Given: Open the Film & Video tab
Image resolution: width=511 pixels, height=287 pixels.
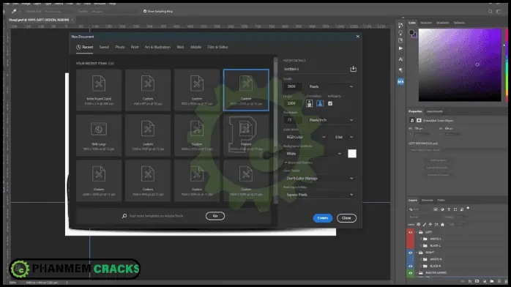Looking at the screenshot, I should click(217, 47).
